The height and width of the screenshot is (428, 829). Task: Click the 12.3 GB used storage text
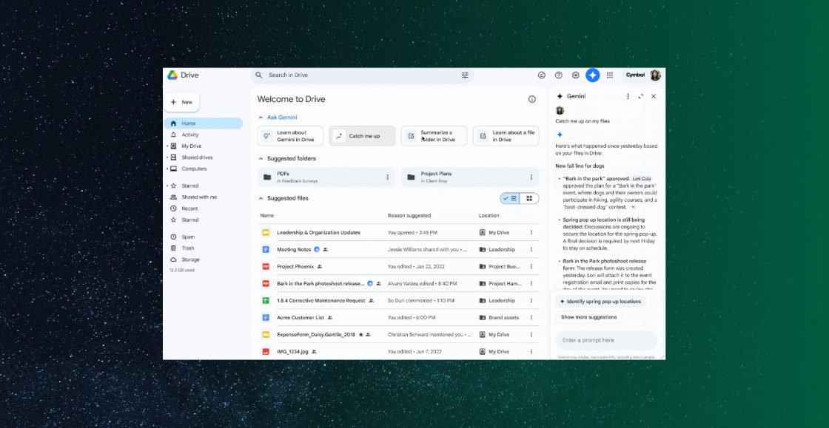[x=182, y=271]
